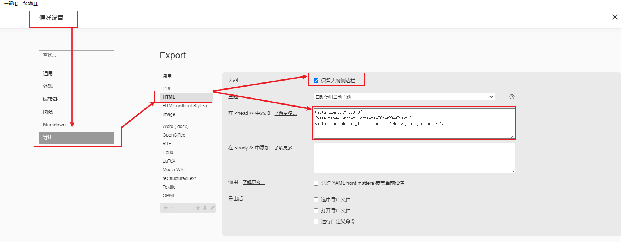Click the Export heading text
This screenshot has height=242, width=621.
(x=173, y=55)
